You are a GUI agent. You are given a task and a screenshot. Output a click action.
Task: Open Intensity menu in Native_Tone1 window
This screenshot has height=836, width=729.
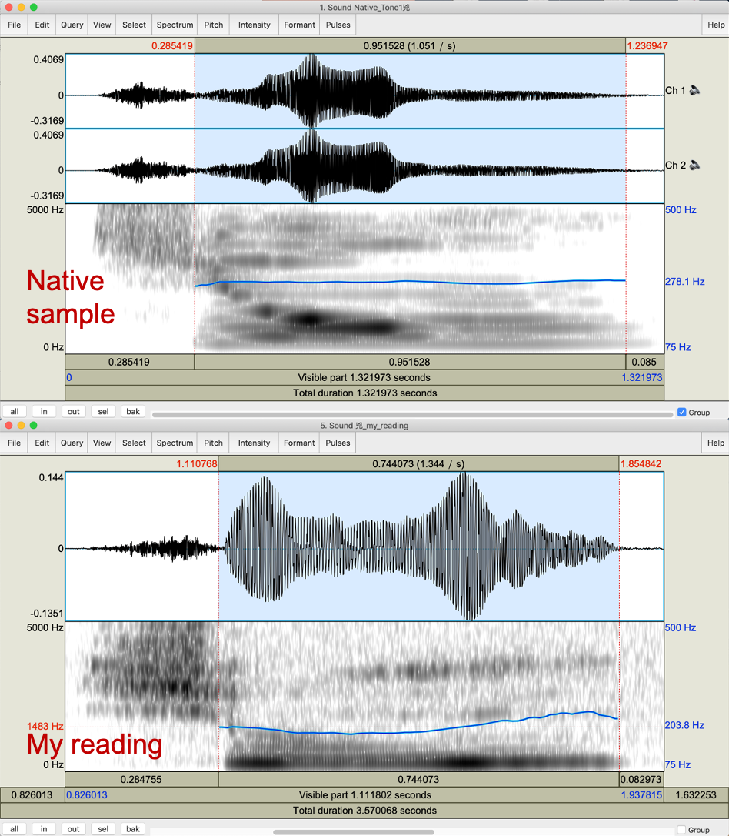[254, 25]
